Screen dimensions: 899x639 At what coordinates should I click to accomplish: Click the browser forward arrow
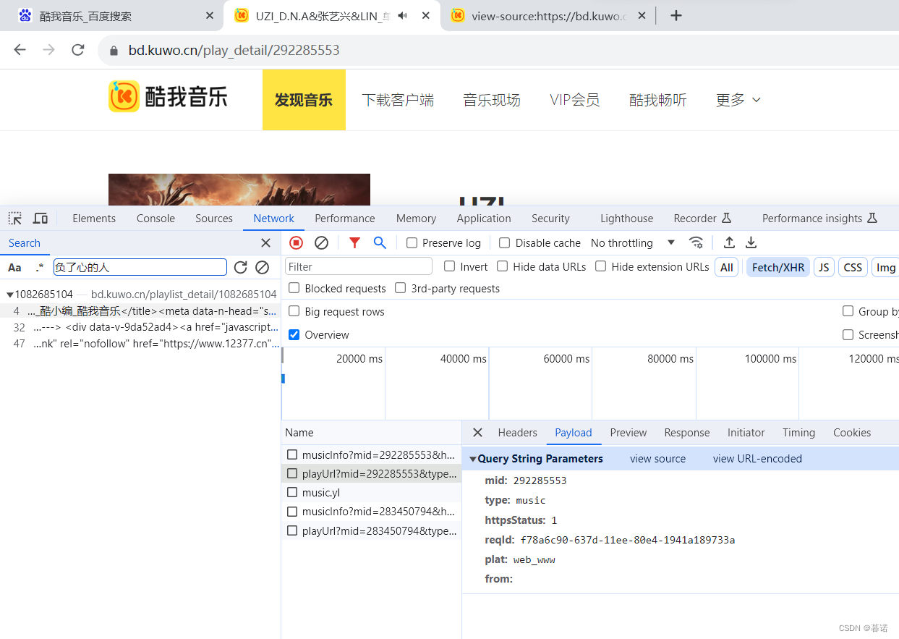[48, 50]
